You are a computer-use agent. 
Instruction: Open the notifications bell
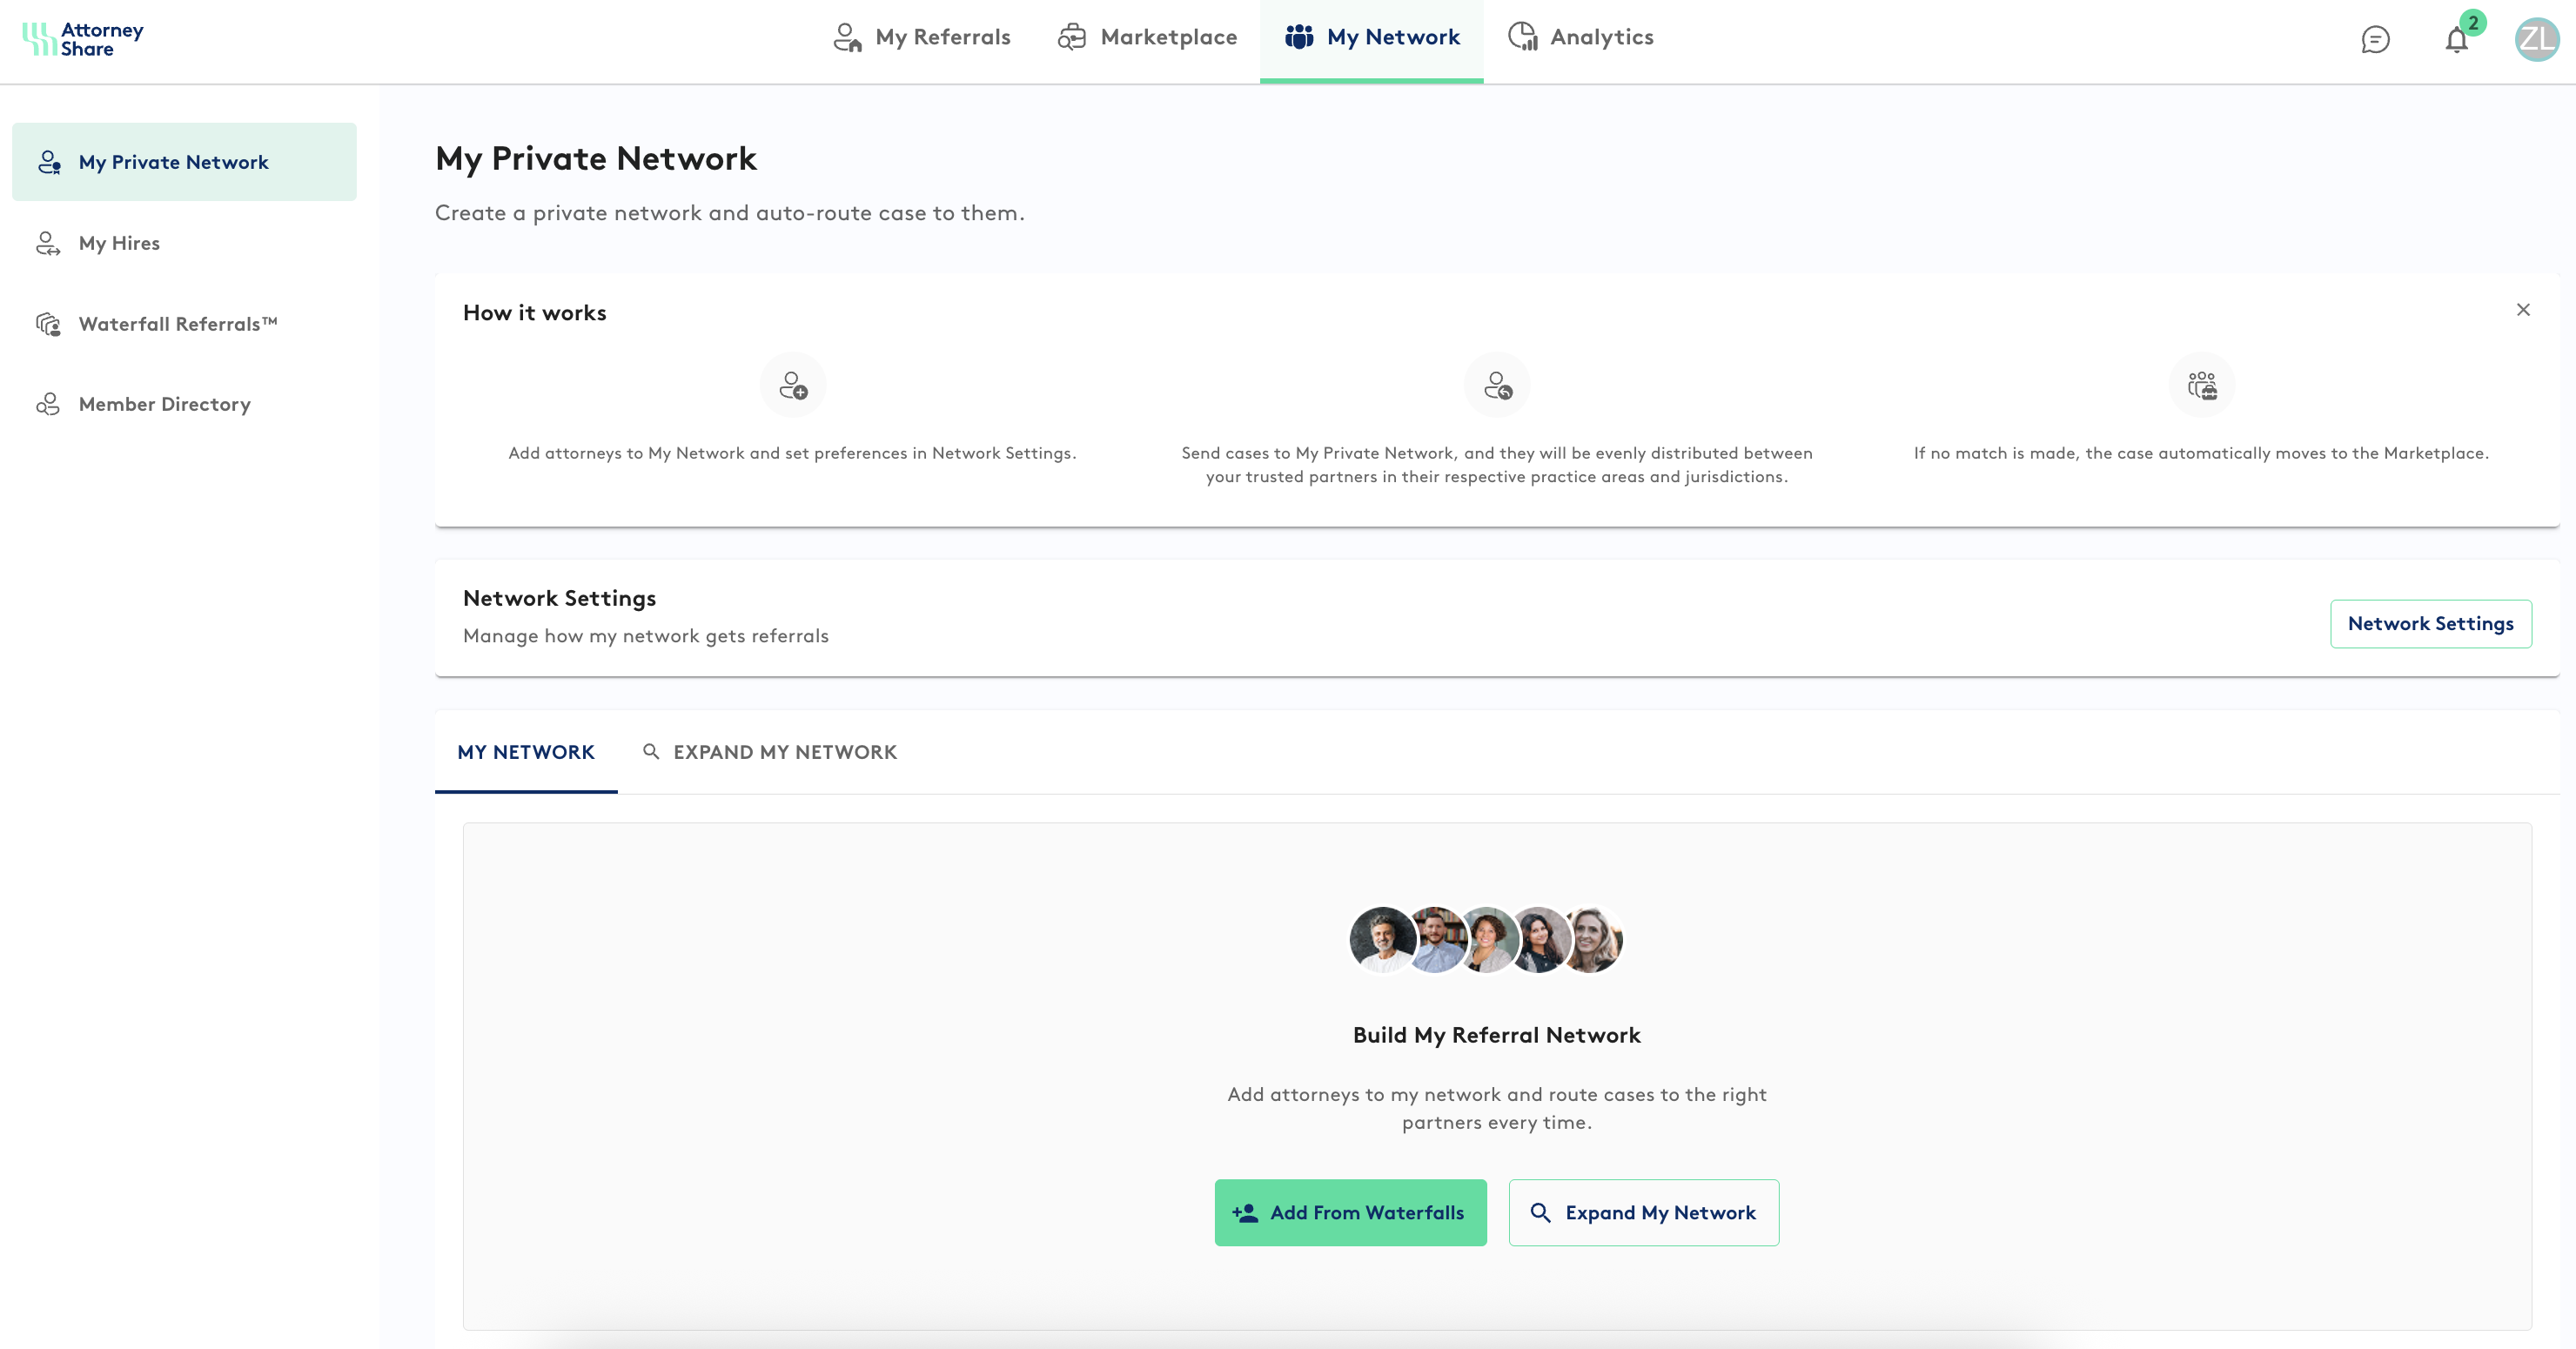[x=2456, y=40]
